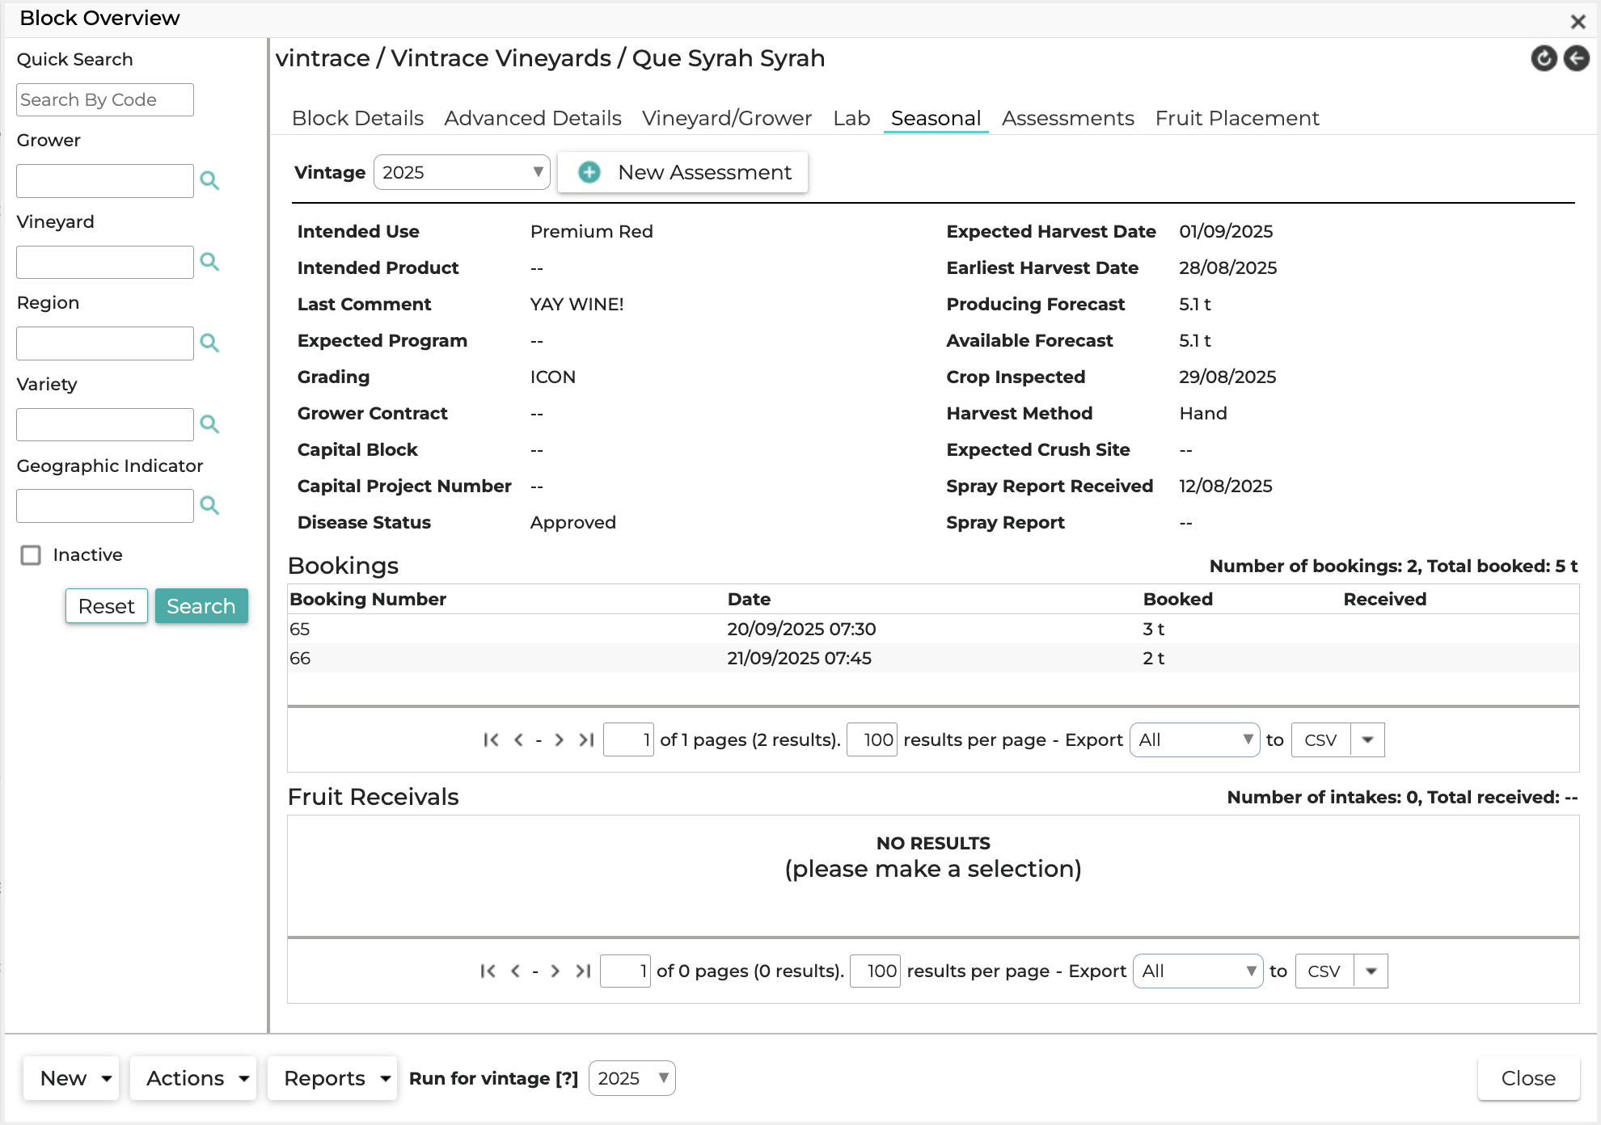Click the teal Search button
Screen dimensions: 1601x1125
coord(201,606)
